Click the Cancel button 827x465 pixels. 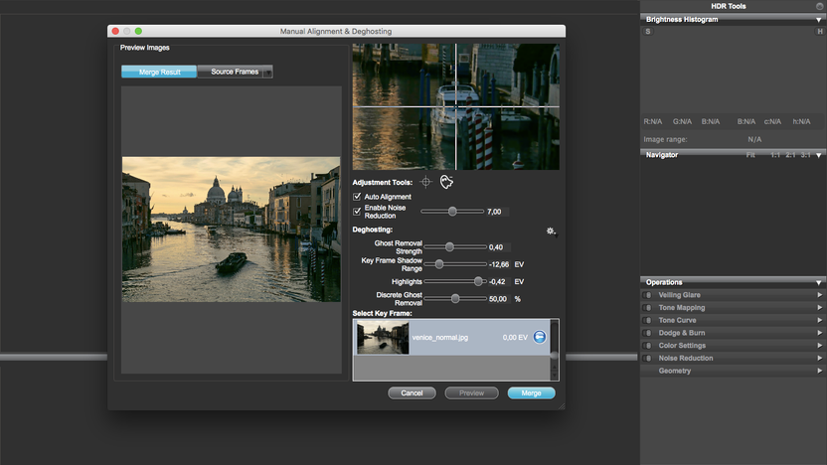point(412,393)
